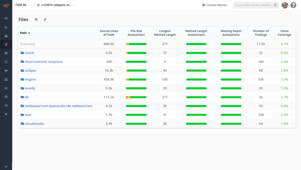Open the docs/content/.vuepress folder link
The height and width of the screenshot is (170, 301).
click(43, 61)
